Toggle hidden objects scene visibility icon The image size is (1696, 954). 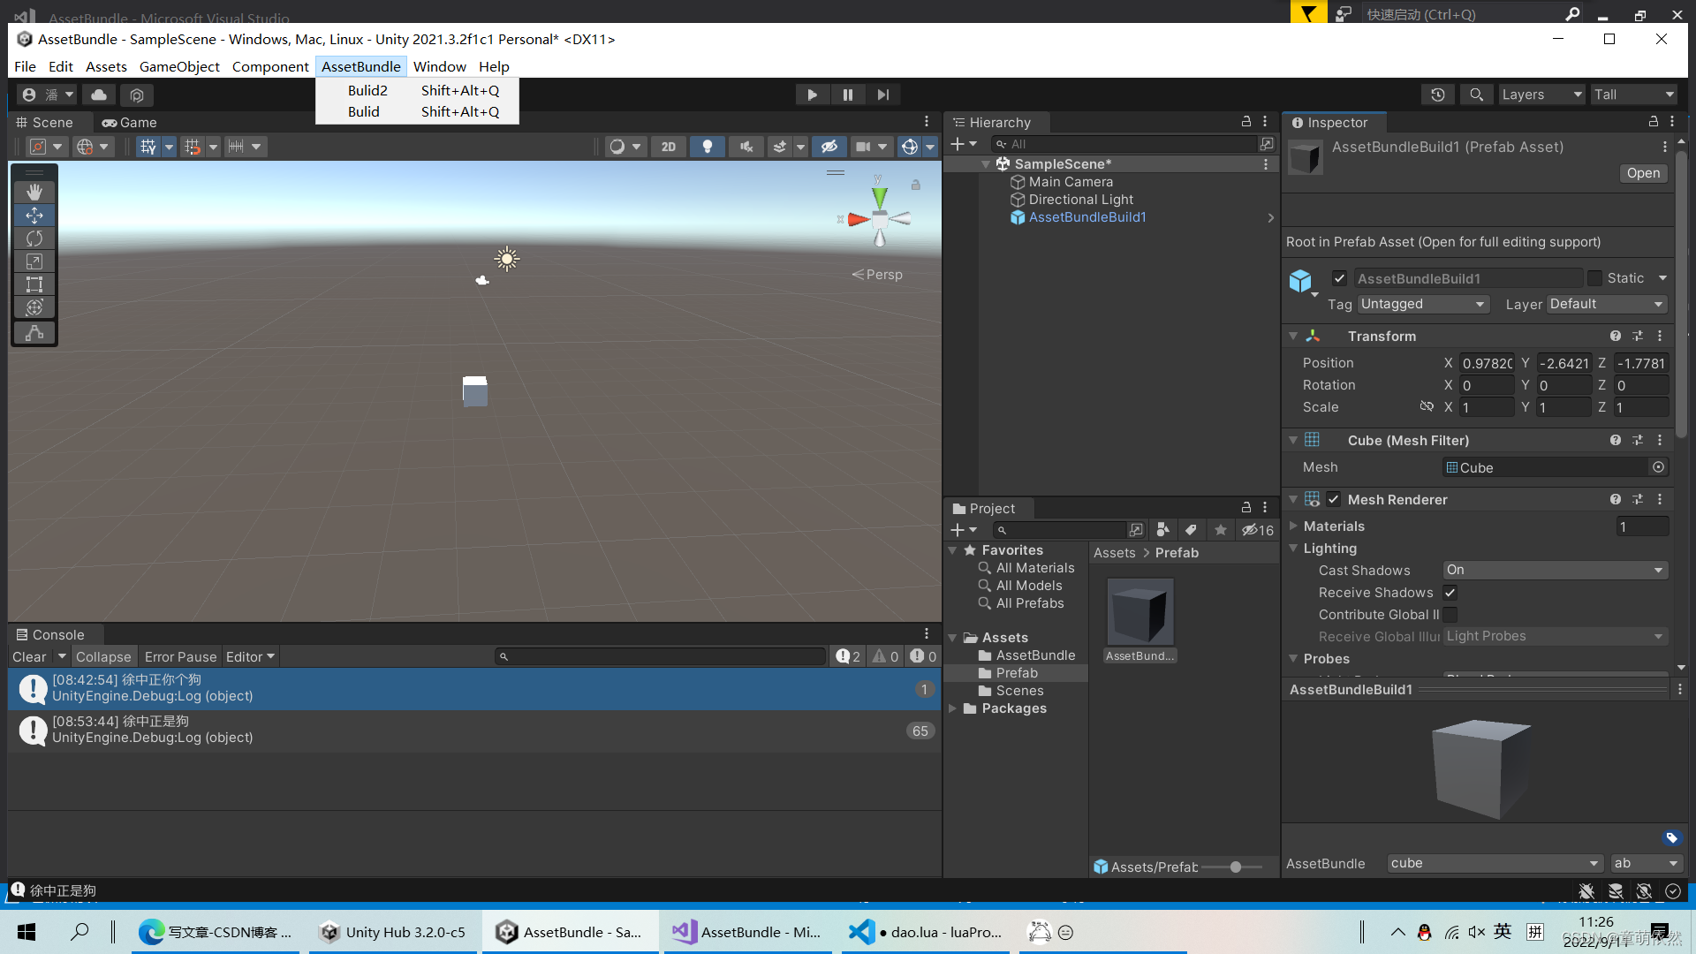coord(829,147)
